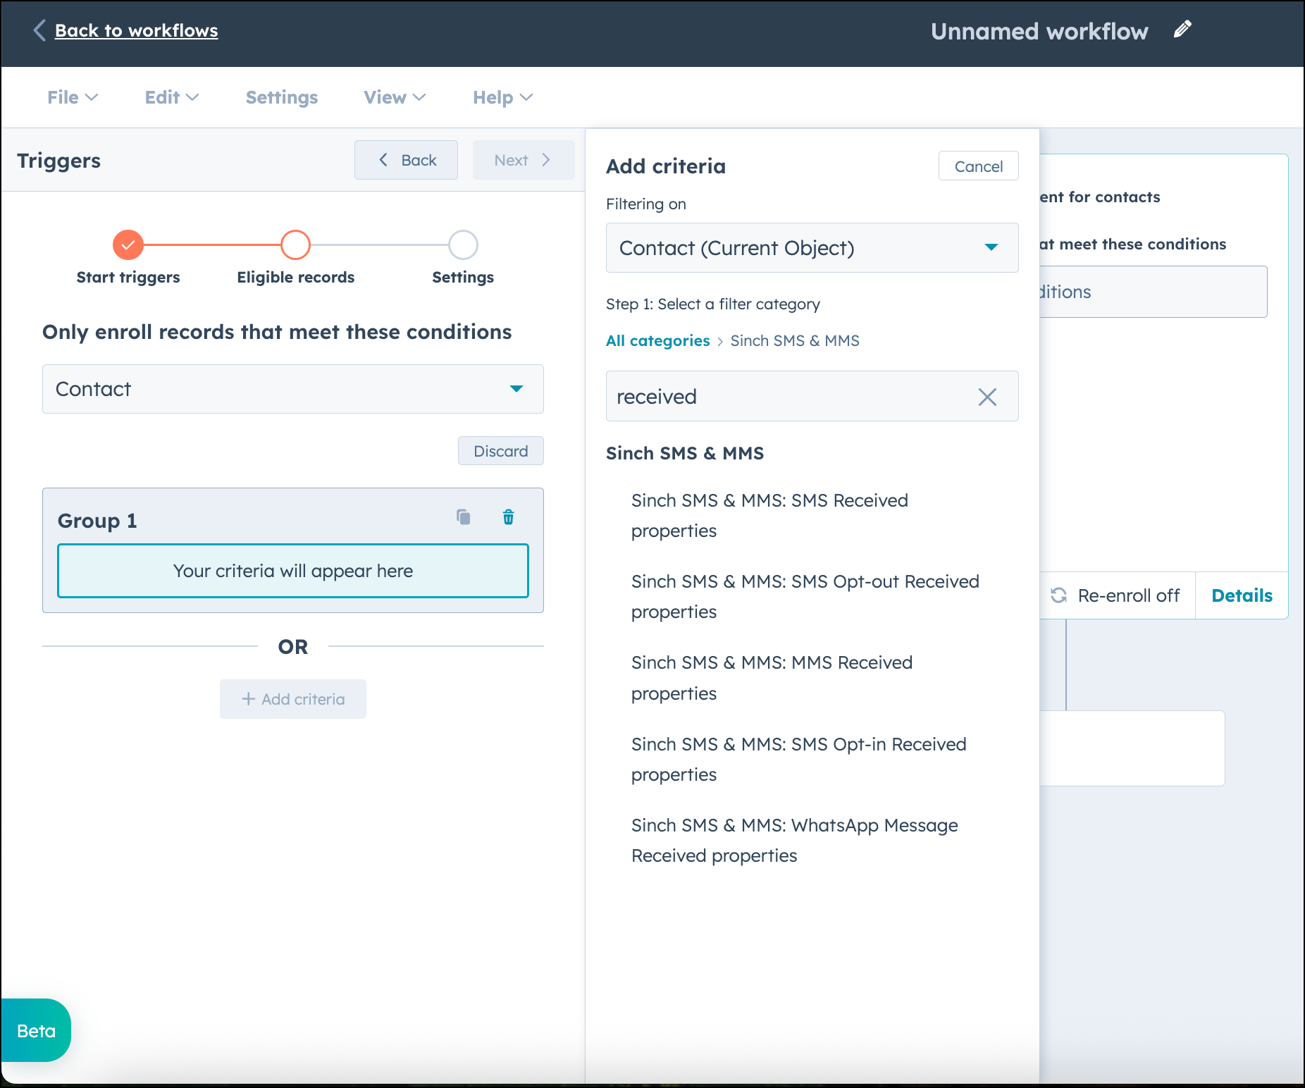
Task: Click the Eligible records step circle
Action: point(295,245)
